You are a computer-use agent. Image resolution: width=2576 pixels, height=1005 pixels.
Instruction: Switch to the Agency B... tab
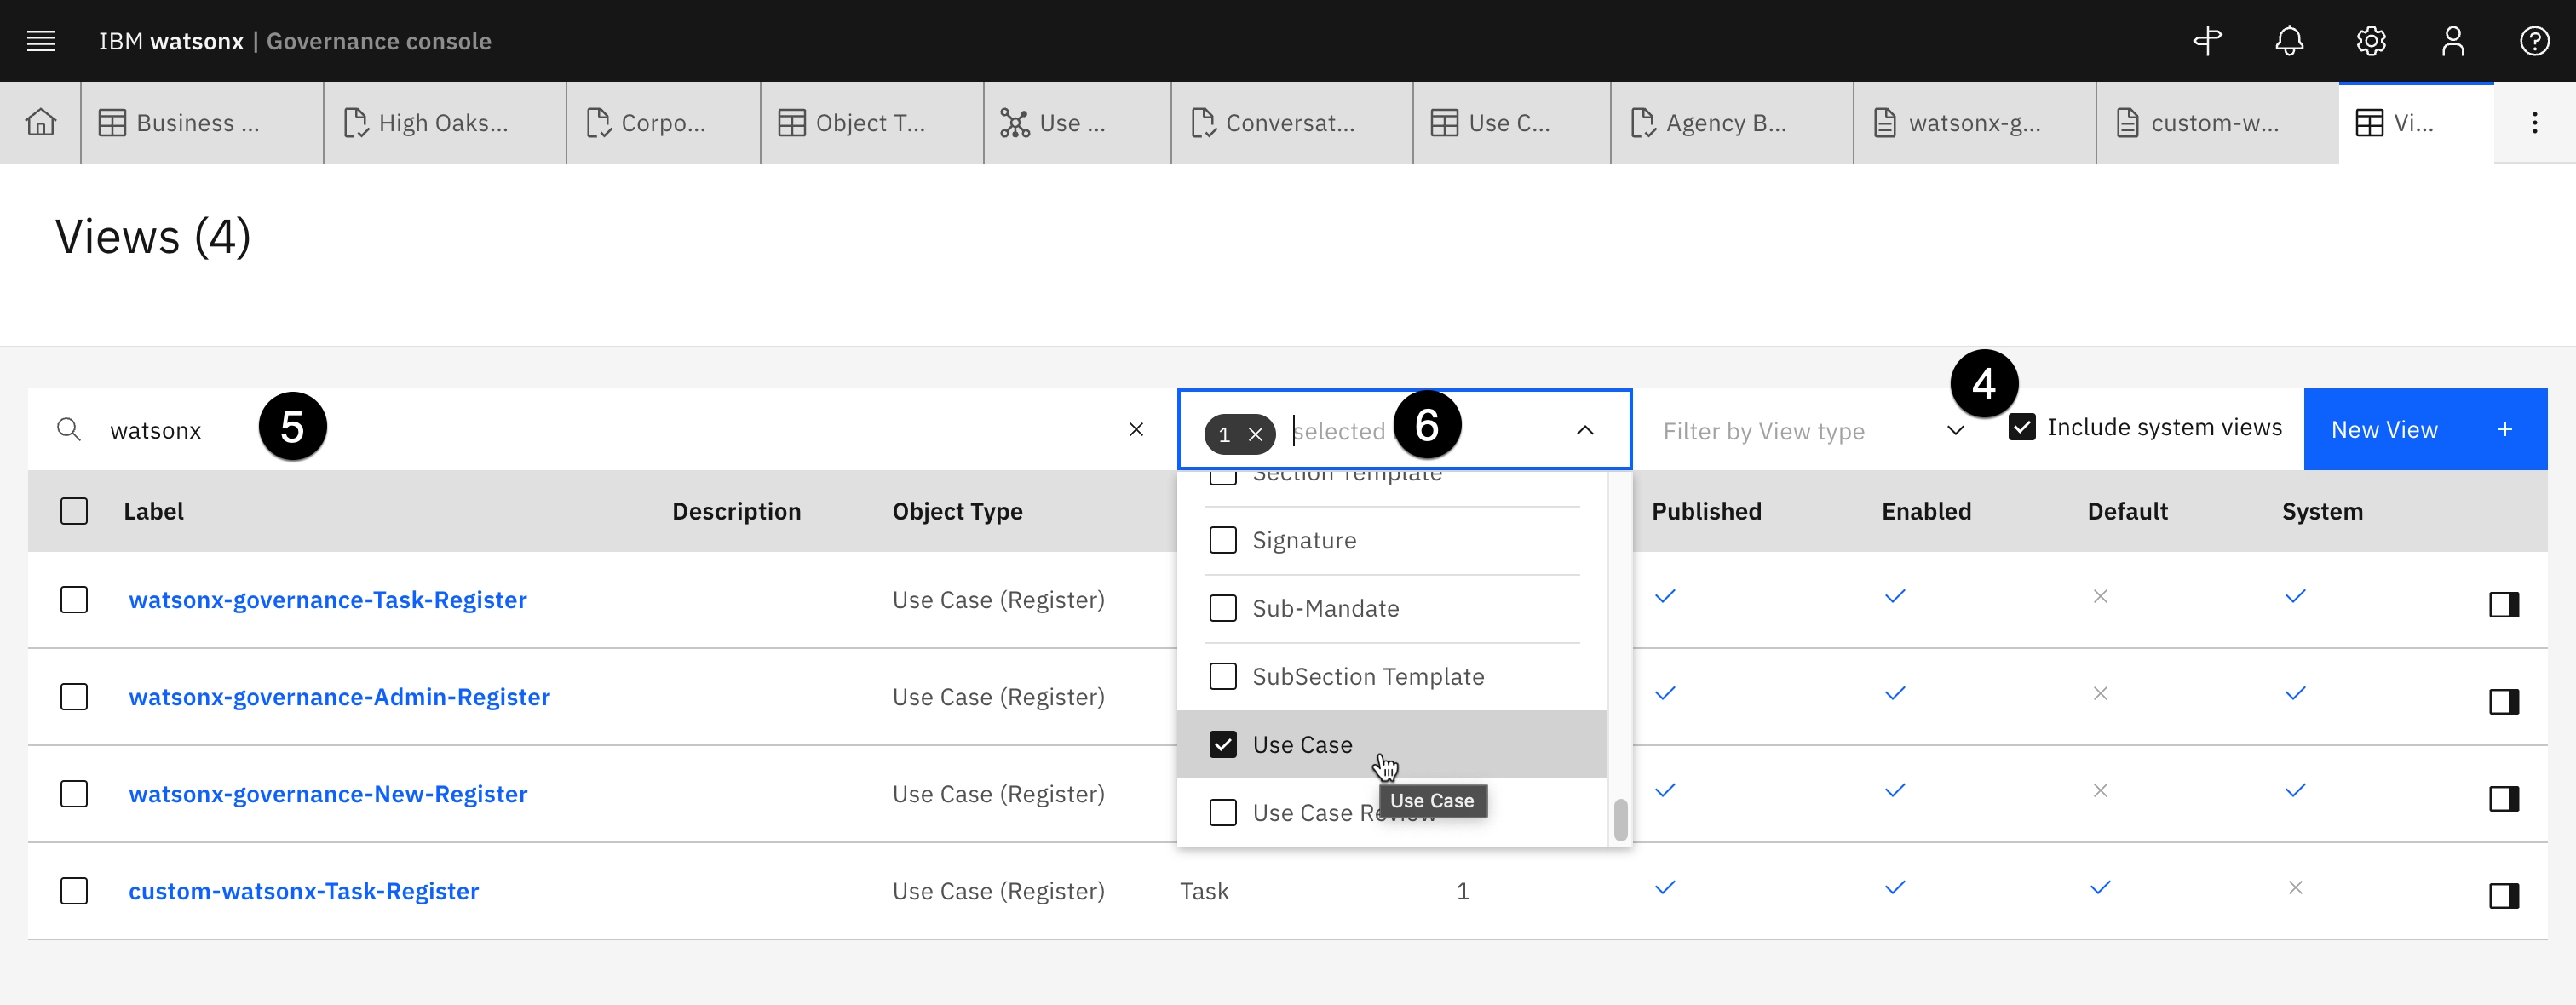pos(1732,122)
